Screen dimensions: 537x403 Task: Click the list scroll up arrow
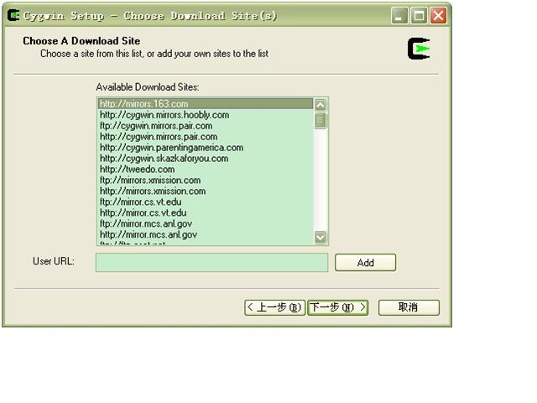pos(321,105)
